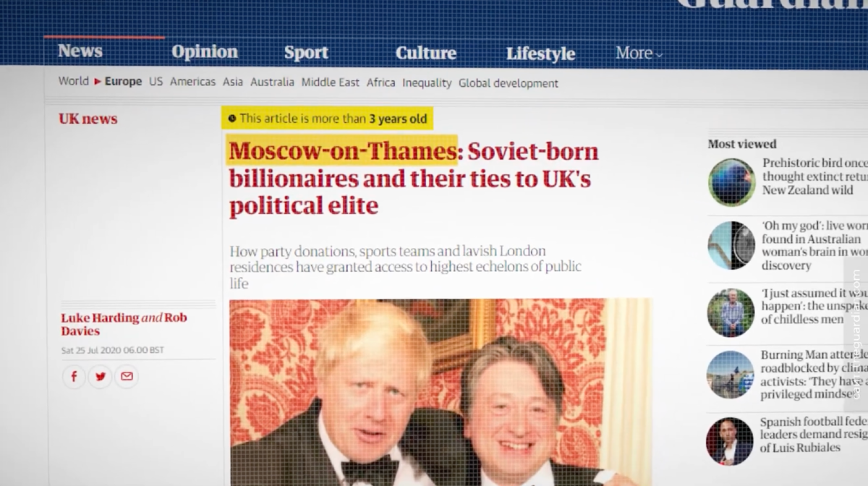The height and width of the screenshot is (486, 868).
Task: Open author Rob Davies's profile
Action: [124, 324]
